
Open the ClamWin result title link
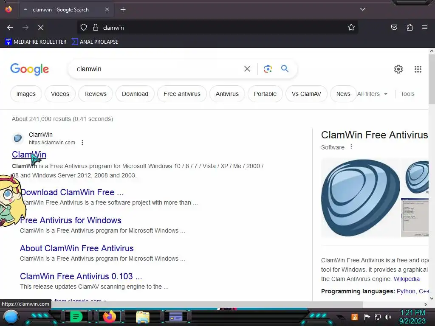[x=29, y=155]
